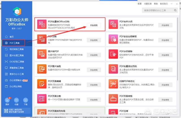Click the PDF页面排列布局 title text

57,111
